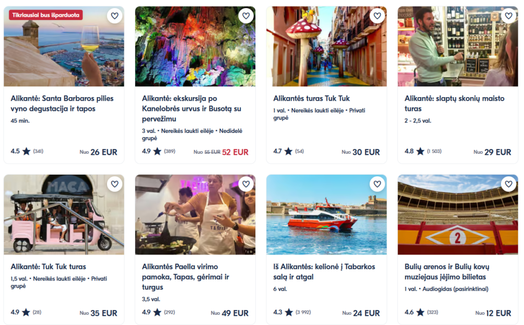Screen dimensions: 524x325
Task: Open the Santa Barbaros pilies vyno degustacija title
Action: coord(62,103)
